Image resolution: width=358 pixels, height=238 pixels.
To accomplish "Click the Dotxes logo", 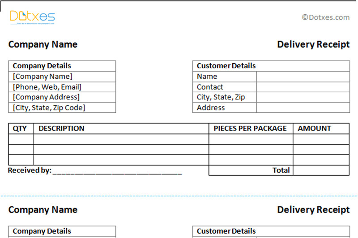I will point(32,17).
